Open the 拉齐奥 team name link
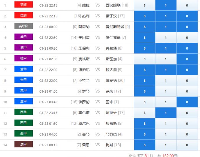 pos(111,70)
